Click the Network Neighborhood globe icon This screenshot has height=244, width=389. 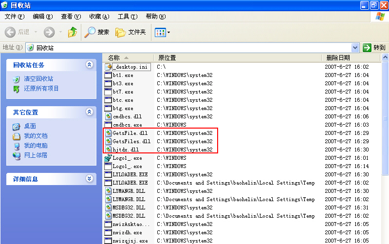tap(17, 156)
